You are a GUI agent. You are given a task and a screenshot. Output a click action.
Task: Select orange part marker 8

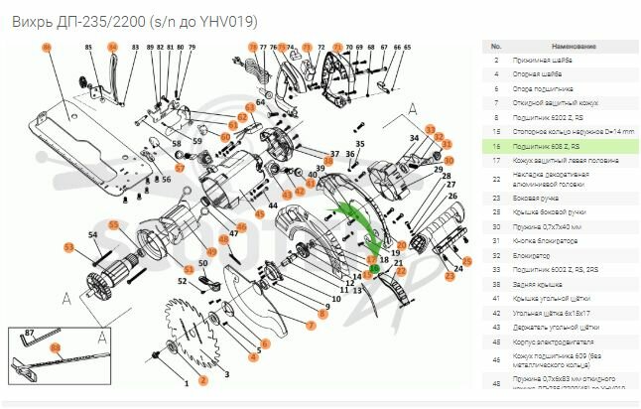point(322,314)
